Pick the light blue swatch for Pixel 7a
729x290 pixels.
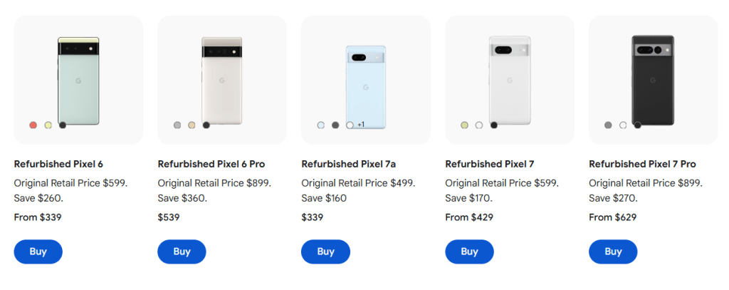(x=321, y=125)
